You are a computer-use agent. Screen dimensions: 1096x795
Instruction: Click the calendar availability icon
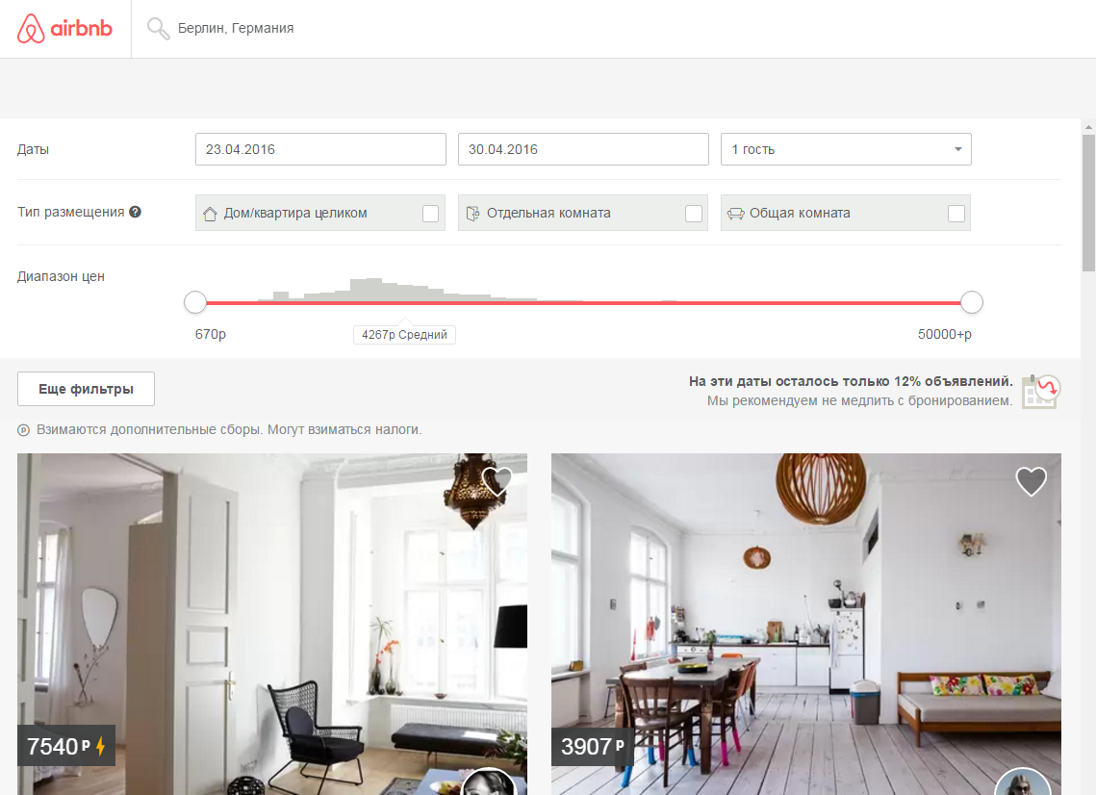click(1040, 392)
